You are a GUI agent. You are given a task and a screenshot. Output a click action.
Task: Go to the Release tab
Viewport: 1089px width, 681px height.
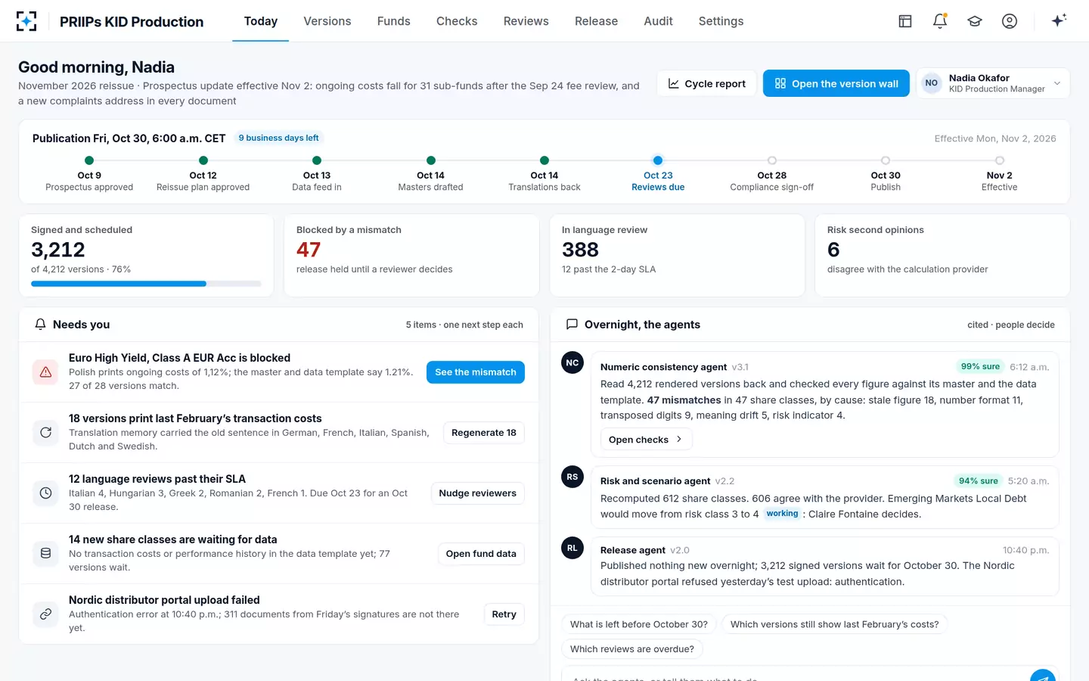(x=596, y=21)
